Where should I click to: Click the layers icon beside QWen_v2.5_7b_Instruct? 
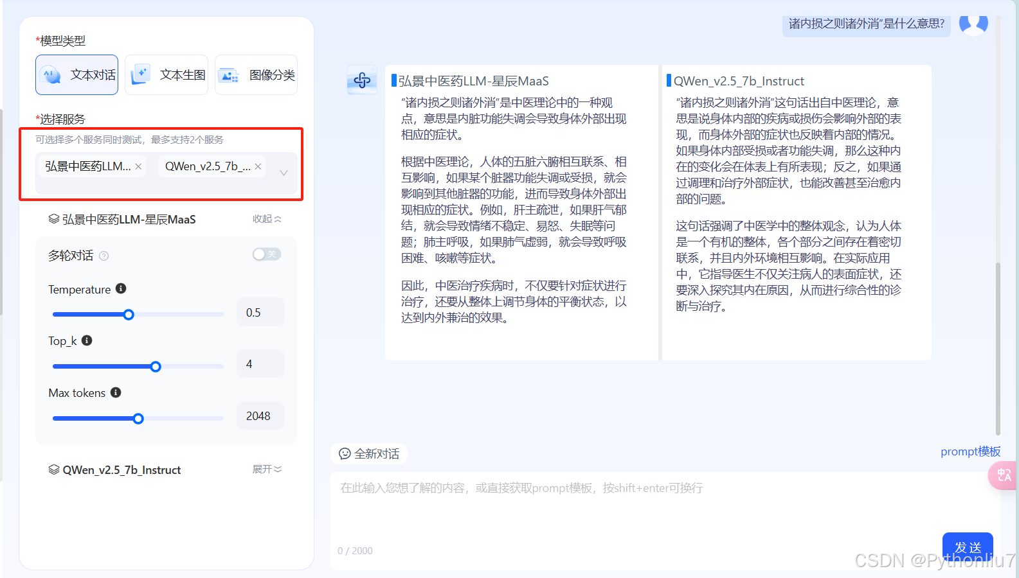54,469
